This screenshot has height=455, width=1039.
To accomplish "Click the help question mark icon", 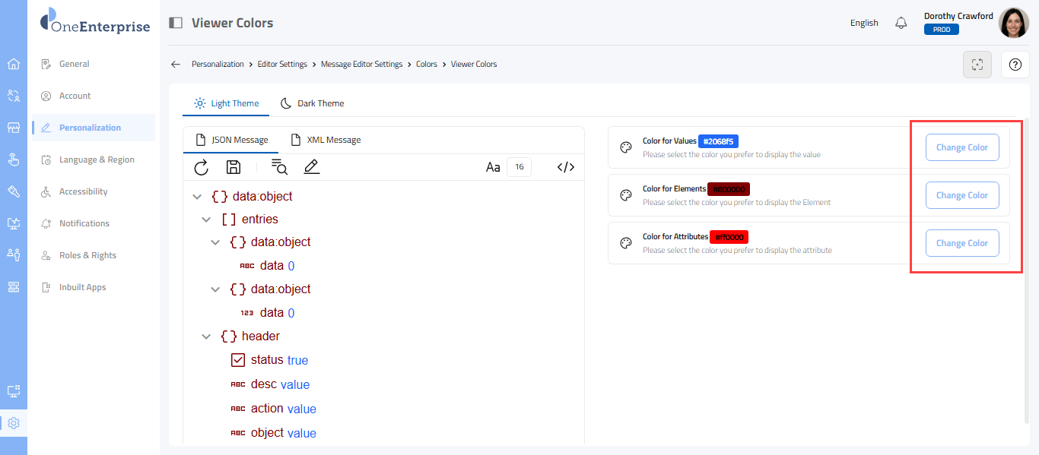I will point(1015,65).
